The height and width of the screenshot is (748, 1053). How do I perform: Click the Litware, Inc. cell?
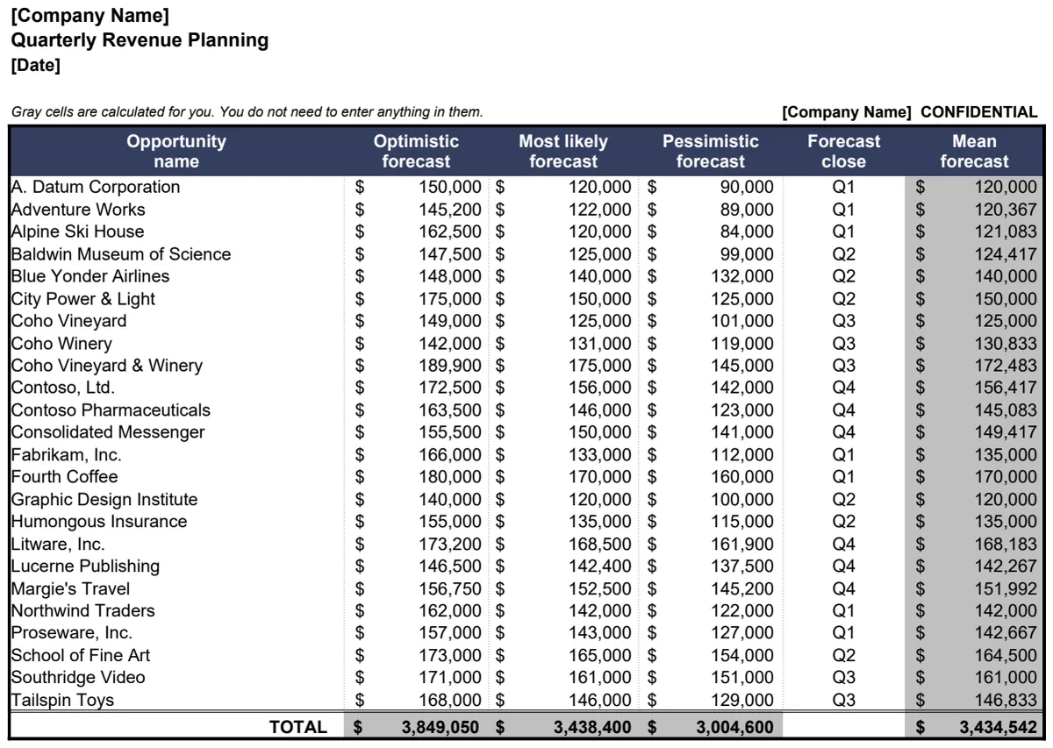pos(58,545)
